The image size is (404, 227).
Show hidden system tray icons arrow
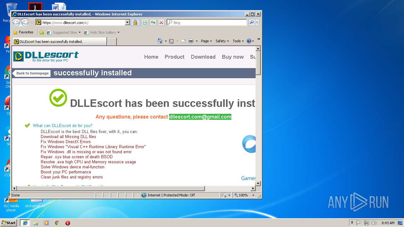click(352, 223)
